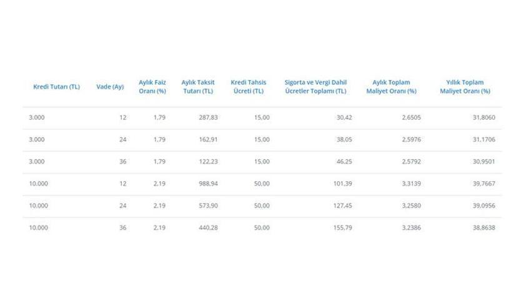Click 3.000 in the 287,83 installment row
Image resolution: width=531 pixels, height=298 pixels.
[x=37, y=117]
